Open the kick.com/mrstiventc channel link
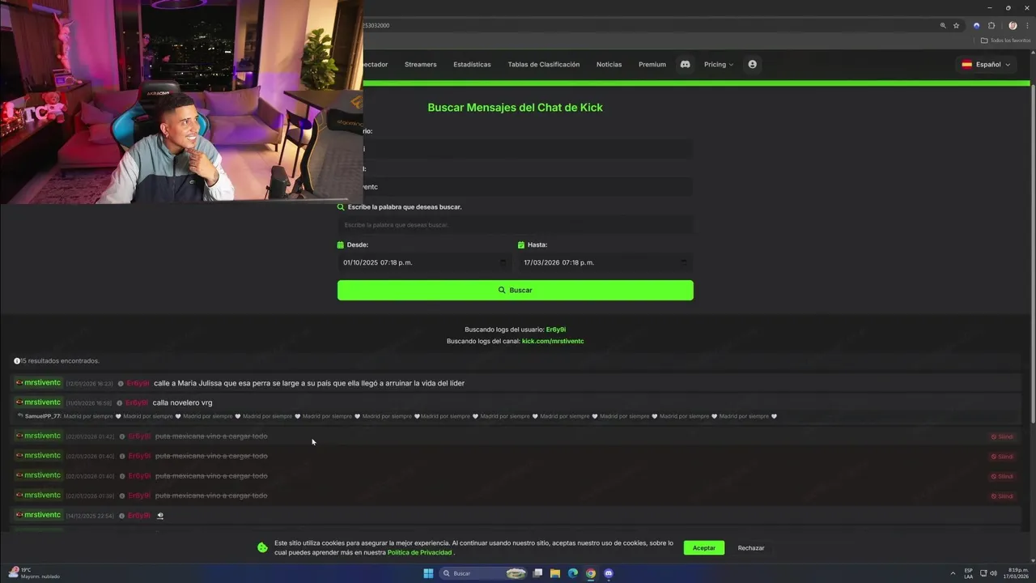The height and width of the screenshot is (583, 1036). [553, 341]
